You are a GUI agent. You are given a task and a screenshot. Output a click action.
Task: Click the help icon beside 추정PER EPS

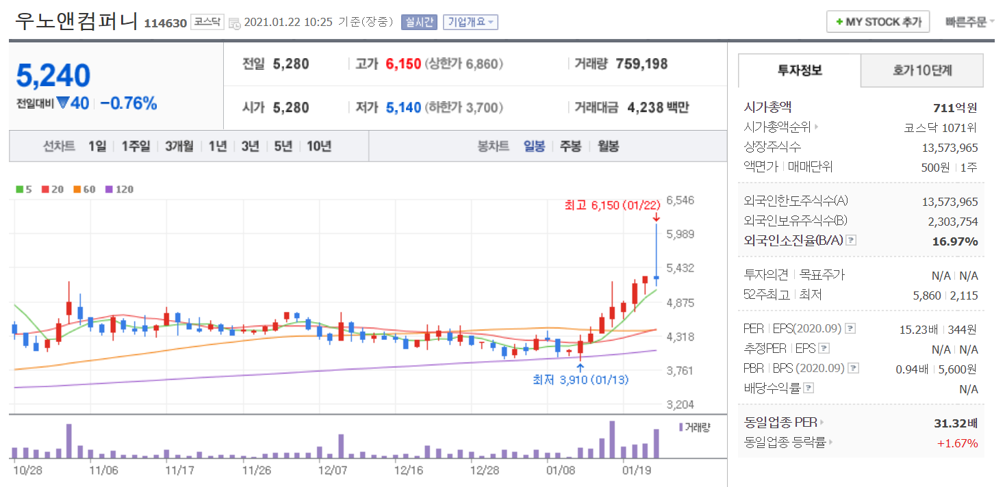[x=824, y=349]
